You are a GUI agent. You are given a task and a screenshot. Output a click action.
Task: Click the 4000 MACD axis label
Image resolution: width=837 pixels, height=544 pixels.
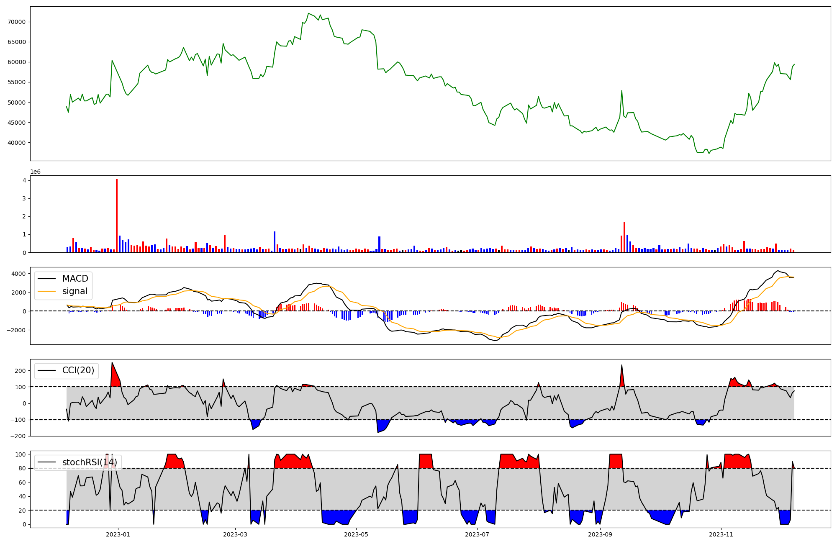[19, 274]
